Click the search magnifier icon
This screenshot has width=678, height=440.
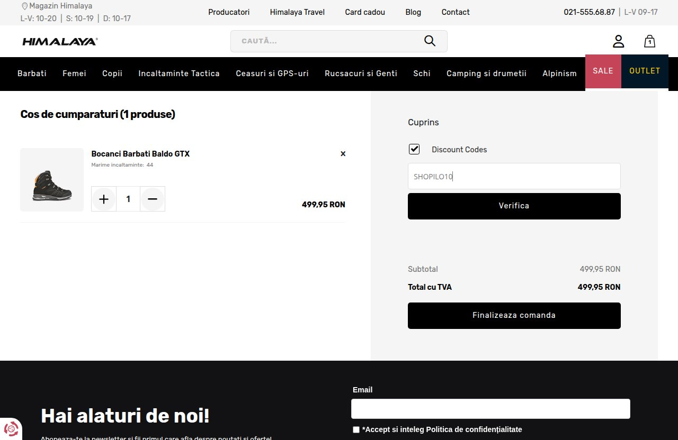pos(430,41)
